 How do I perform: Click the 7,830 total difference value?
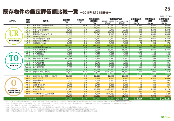point(138,99)
